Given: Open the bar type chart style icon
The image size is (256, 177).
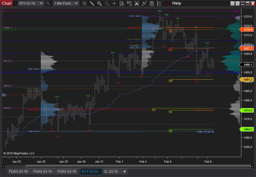Looking at the screenshot, I should tap(84, 3).
